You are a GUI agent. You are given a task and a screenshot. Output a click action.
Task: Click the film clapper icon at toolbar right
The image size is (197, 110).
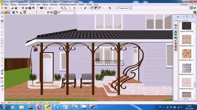195,12
